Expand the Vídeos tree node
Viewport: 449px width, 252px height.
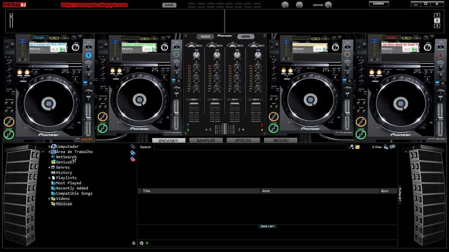tap(49, 198)
